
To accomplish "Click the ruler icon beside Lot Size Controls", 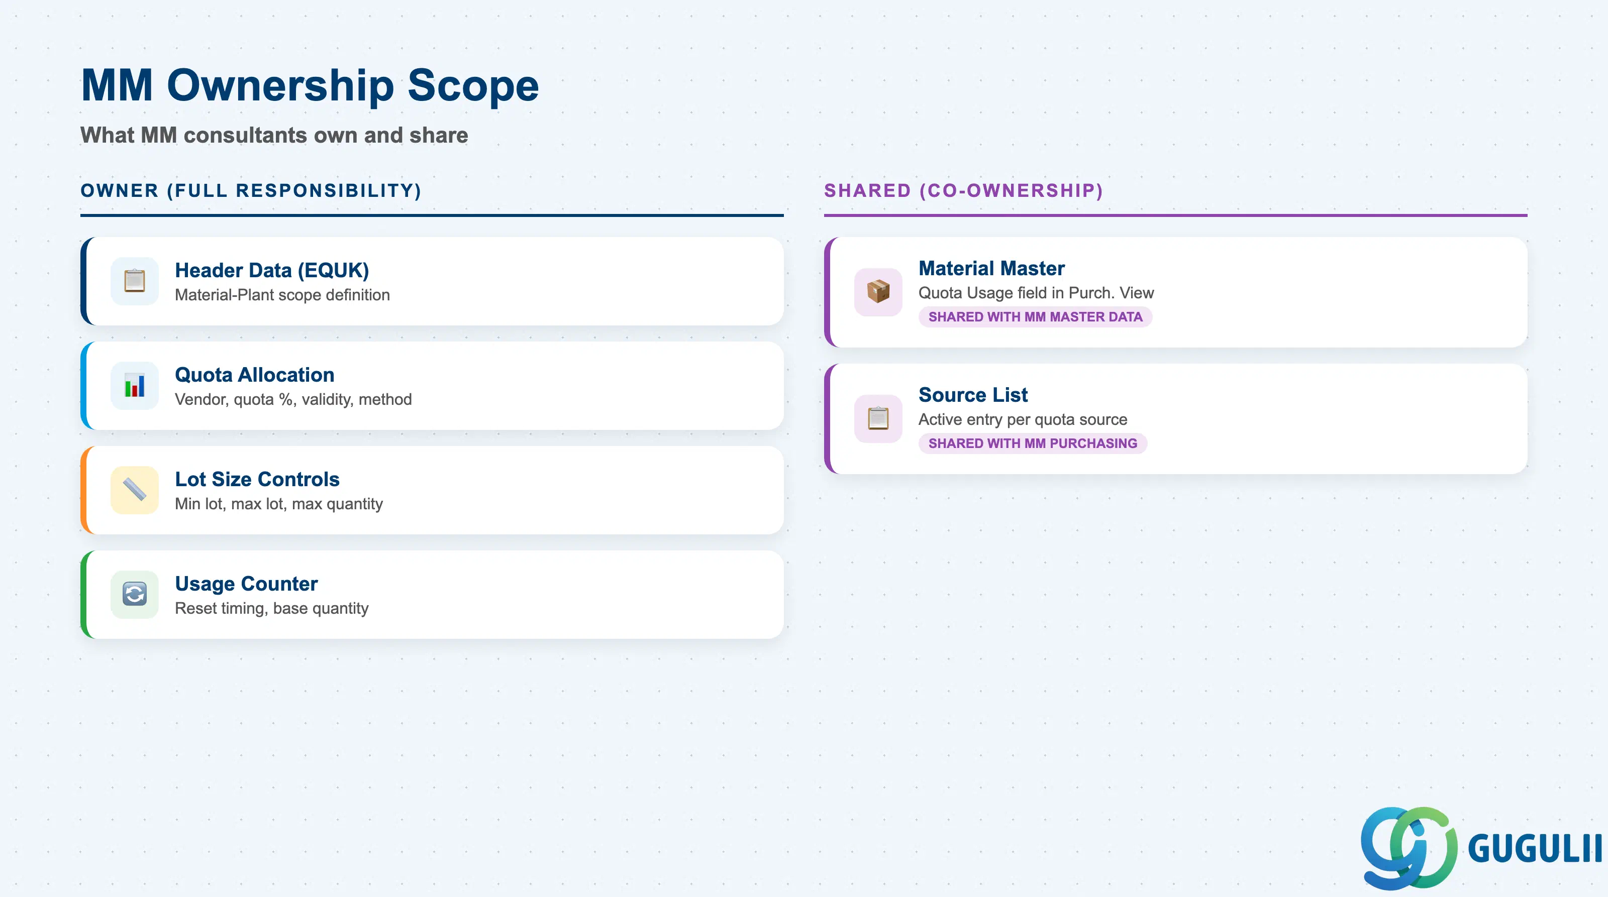I will click(134, 490).
